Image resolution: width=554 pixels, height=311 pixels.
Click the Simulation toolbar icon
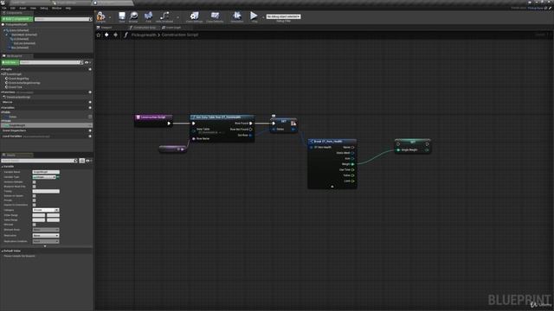pyautogui.click(x=236, y=16)
